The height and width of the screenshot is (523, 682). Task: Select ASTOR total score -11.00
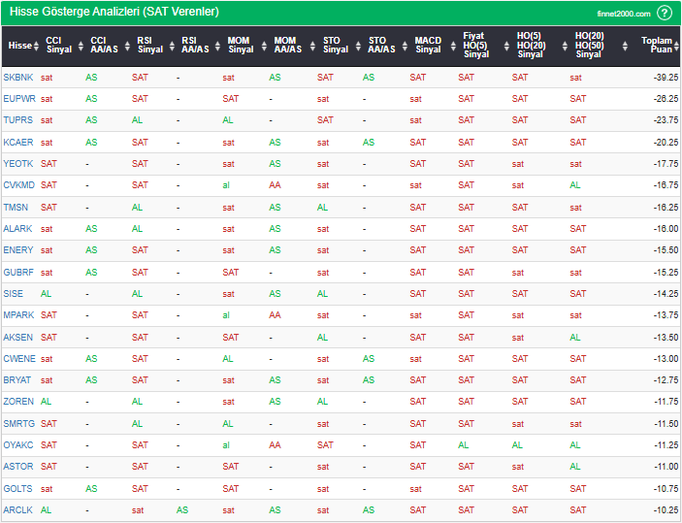(x=666, y=467)
